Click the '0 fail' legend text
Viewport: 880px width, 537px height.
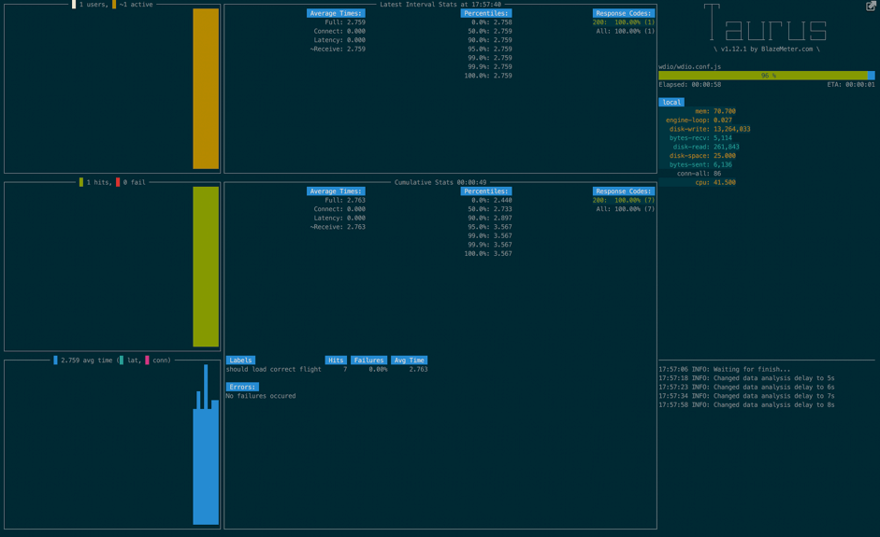tap(134, 182)
